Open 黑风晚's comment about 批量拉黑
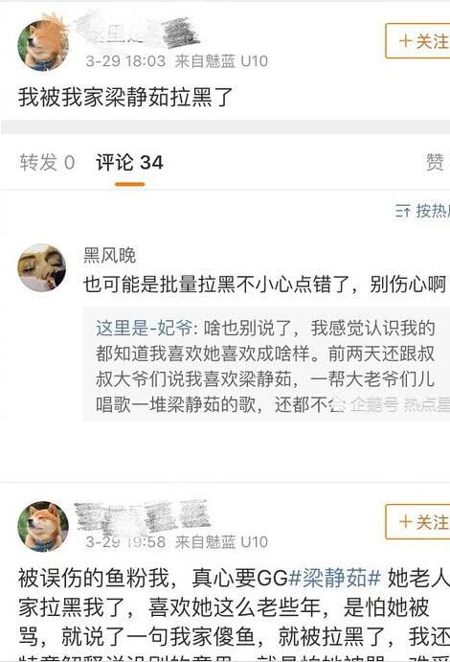This screenshot has height=662, width=450. [264, 284]
